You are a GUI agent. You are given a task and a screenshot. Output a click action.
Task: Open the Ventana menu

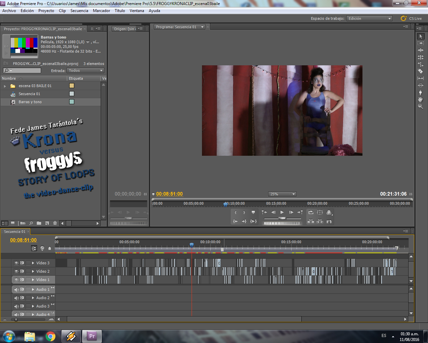(x=137, y=11)
